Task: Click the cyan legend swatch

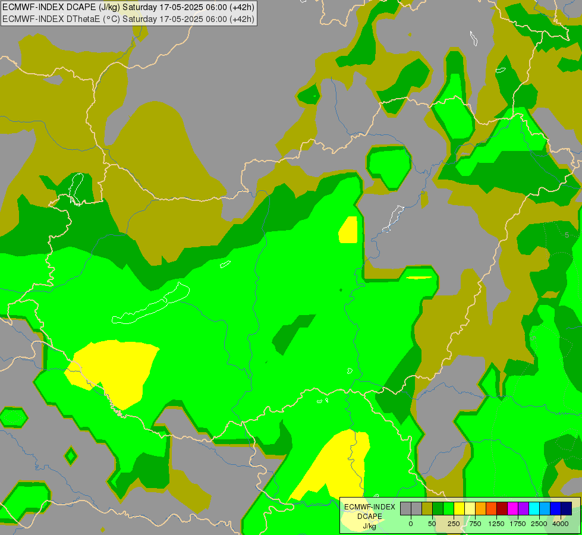Action: pos(534,508)
